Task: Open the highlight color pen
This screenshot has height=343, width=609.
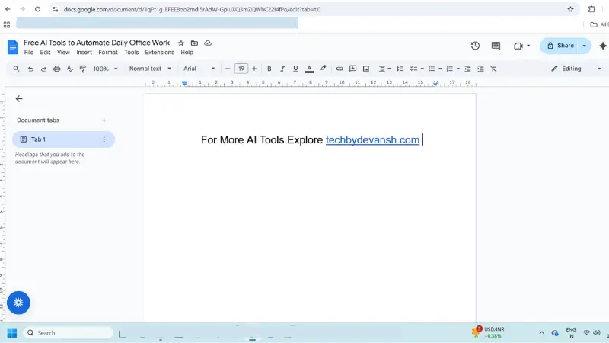Action: point(323,69)
